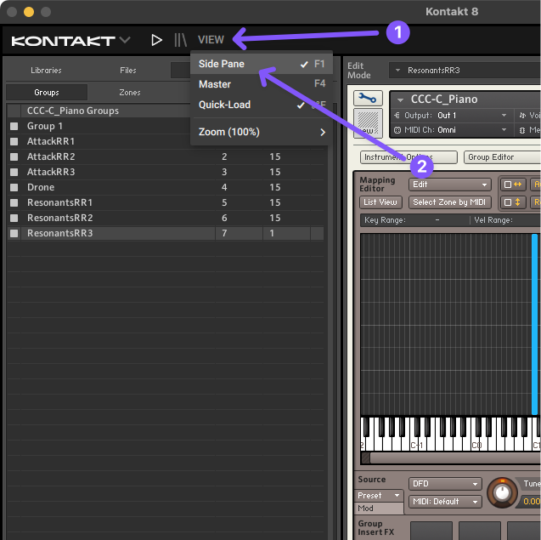
Task: Click the Kontakt logo in the header
Action: click(64, 40)
